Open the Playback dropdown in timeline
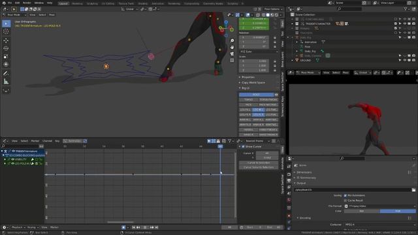Screen dimensions: 418x235 18,227
